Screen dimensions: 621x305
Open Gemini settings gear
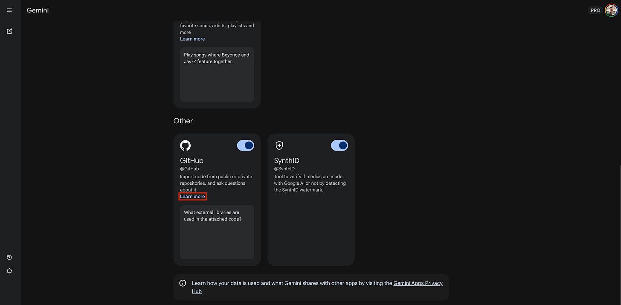(x=9, y=270)
